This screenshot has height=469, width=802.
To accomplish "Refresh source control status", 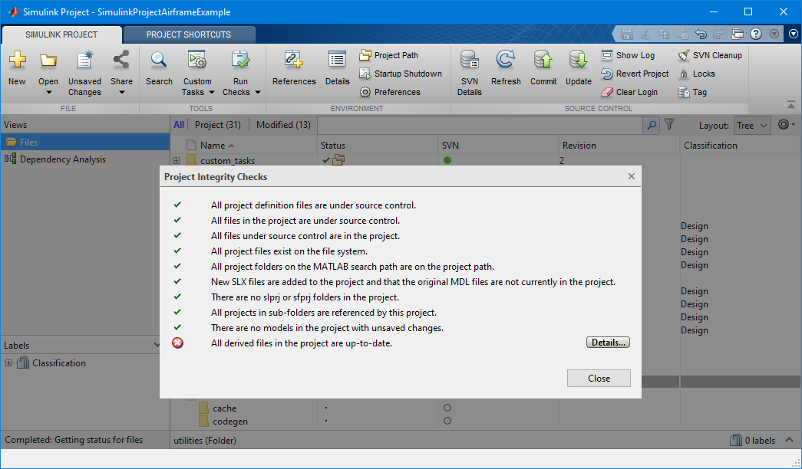I will 505,68.
